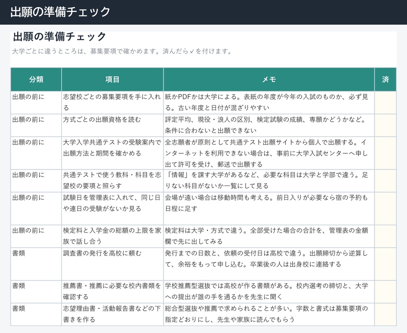Select item cell 試験日を管理表に入れて
407x333 pixels.
coord(112,209)
